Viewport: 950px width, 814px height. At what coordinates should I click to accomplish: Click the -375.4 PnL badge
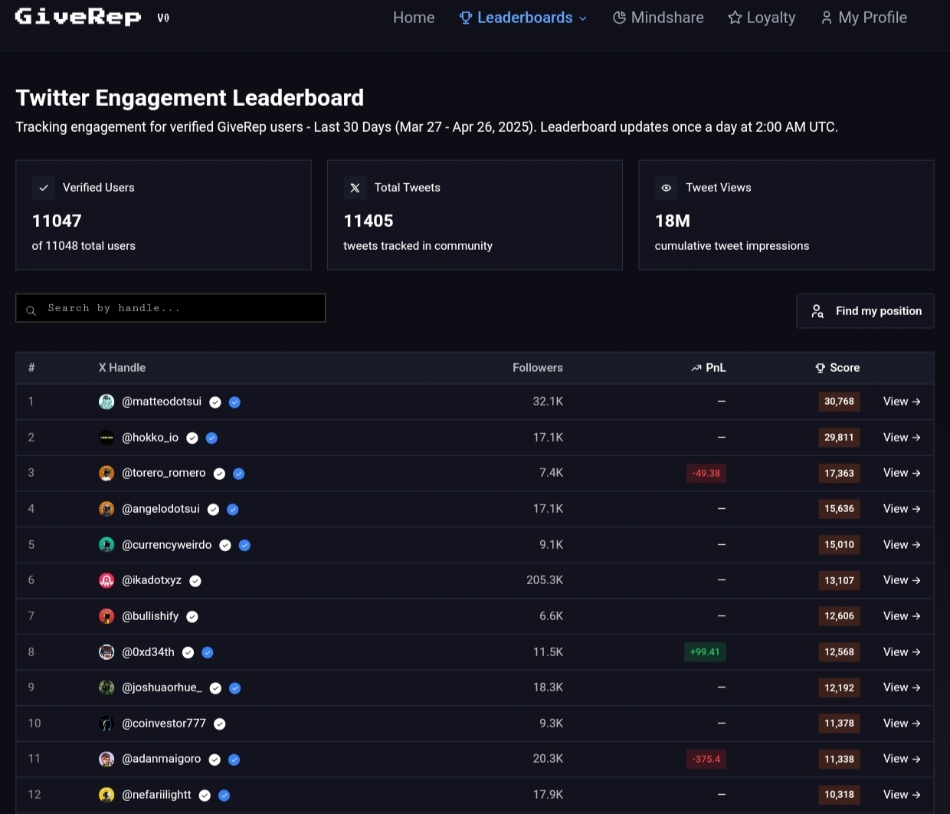(x=706, y=760)
